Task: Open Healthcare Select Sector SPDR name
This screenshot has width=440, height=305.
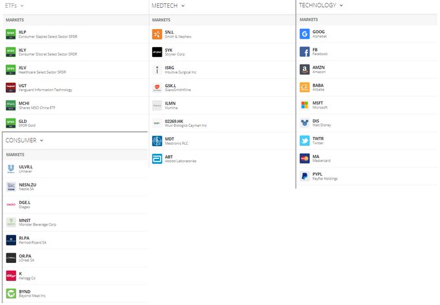Action: 42,72
